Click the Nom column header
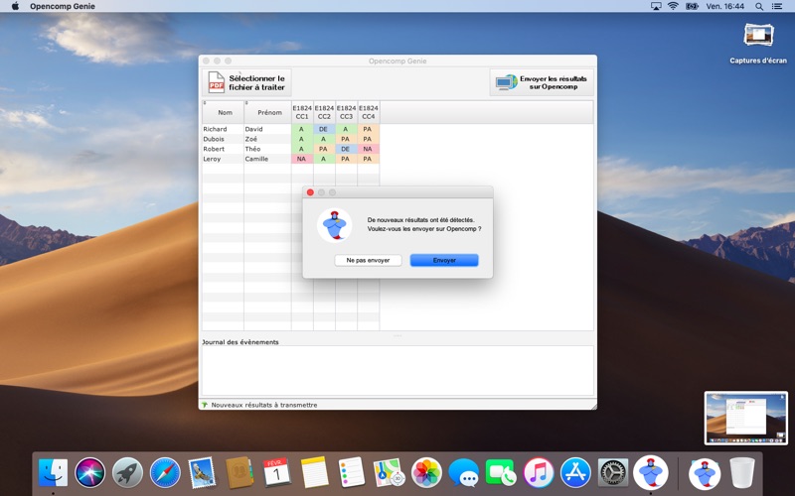 (223, 112)
